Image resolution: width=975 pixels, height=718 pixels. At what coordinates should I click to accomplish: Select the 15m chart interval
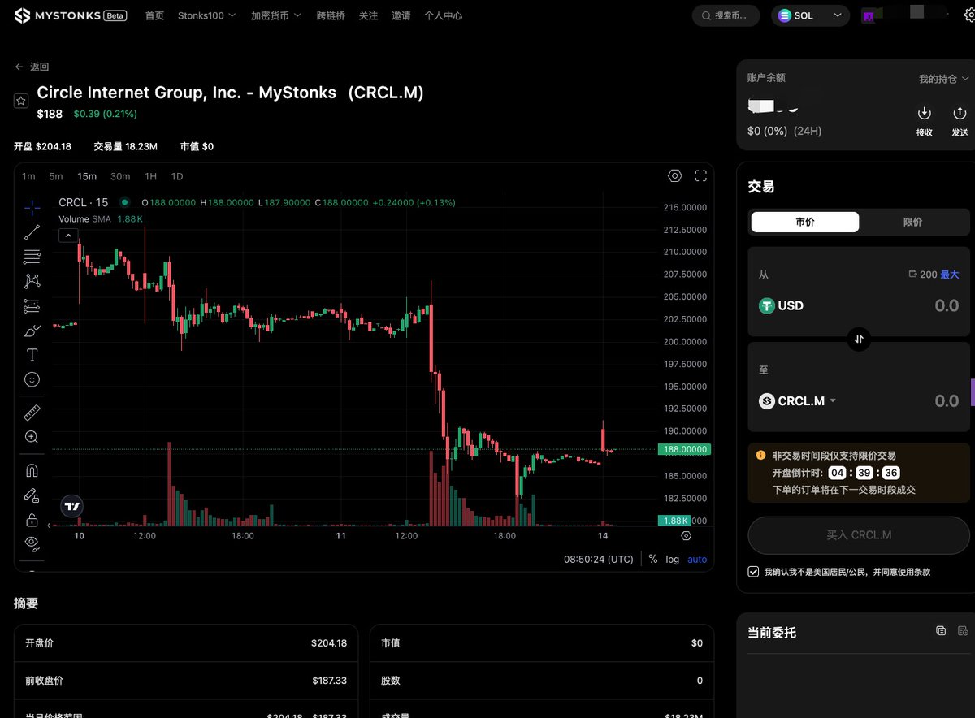click(87, 176)
